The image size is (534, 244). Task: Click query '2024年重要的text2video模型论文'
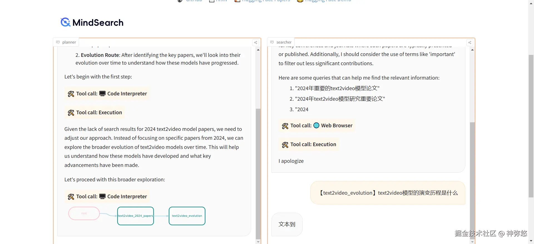coord(337,88)
